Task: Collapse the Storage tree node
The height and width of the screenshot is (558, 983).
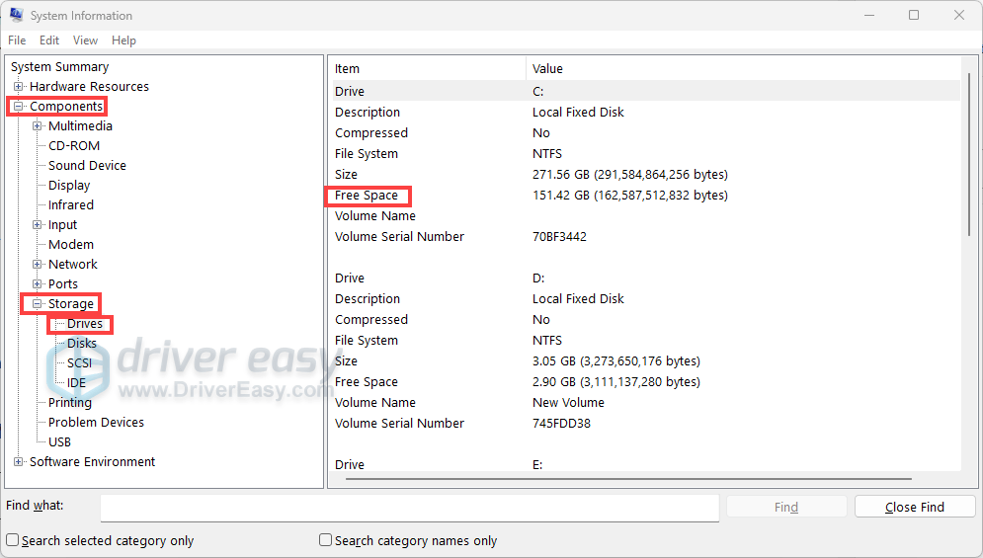Action: (x=38, y=304)
